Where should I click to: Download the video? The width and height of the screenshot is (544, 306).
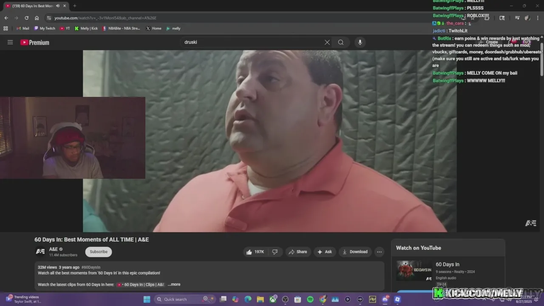(355, 252)
